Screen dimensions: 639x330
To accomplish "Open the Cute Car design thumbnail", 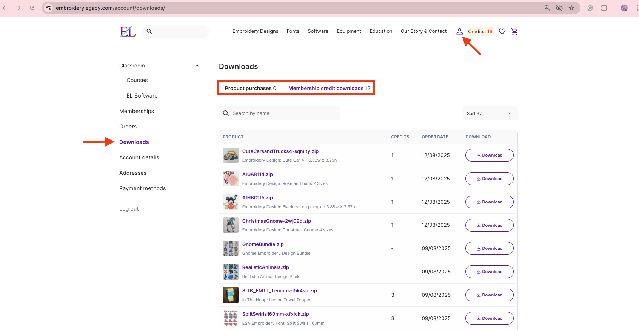I will point(231,155).
